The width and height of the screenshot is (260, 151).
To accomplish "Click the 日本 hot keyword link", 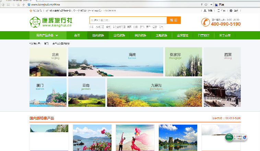I will point(135,27).
